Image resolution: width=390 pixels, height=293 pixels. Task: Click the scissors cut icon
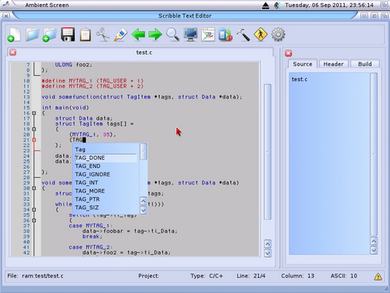[x=103, y=34]
